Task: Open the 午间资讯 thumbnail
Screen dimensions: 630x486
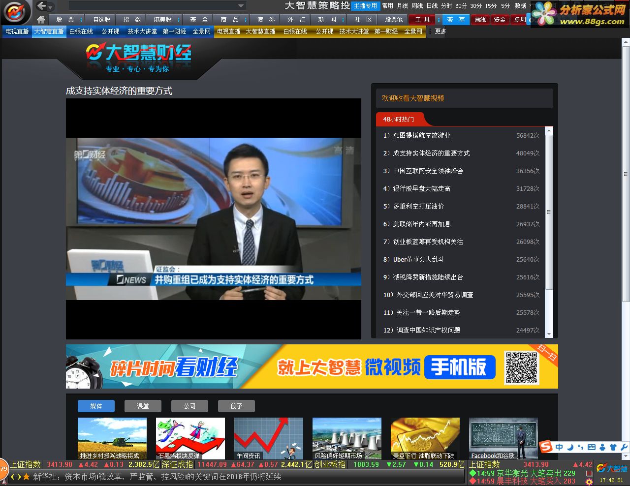Action: [x=269, y=439]
